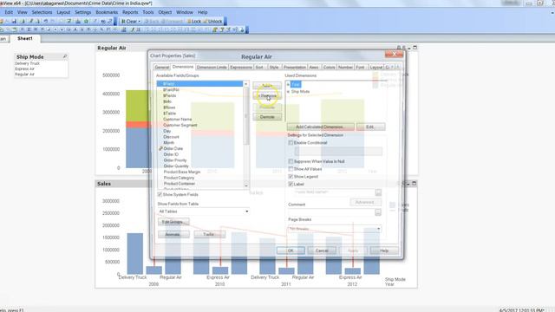Click ellipsis button beside the Label field
The width and height of the screenshot is (555, 312).
(378, 192)
